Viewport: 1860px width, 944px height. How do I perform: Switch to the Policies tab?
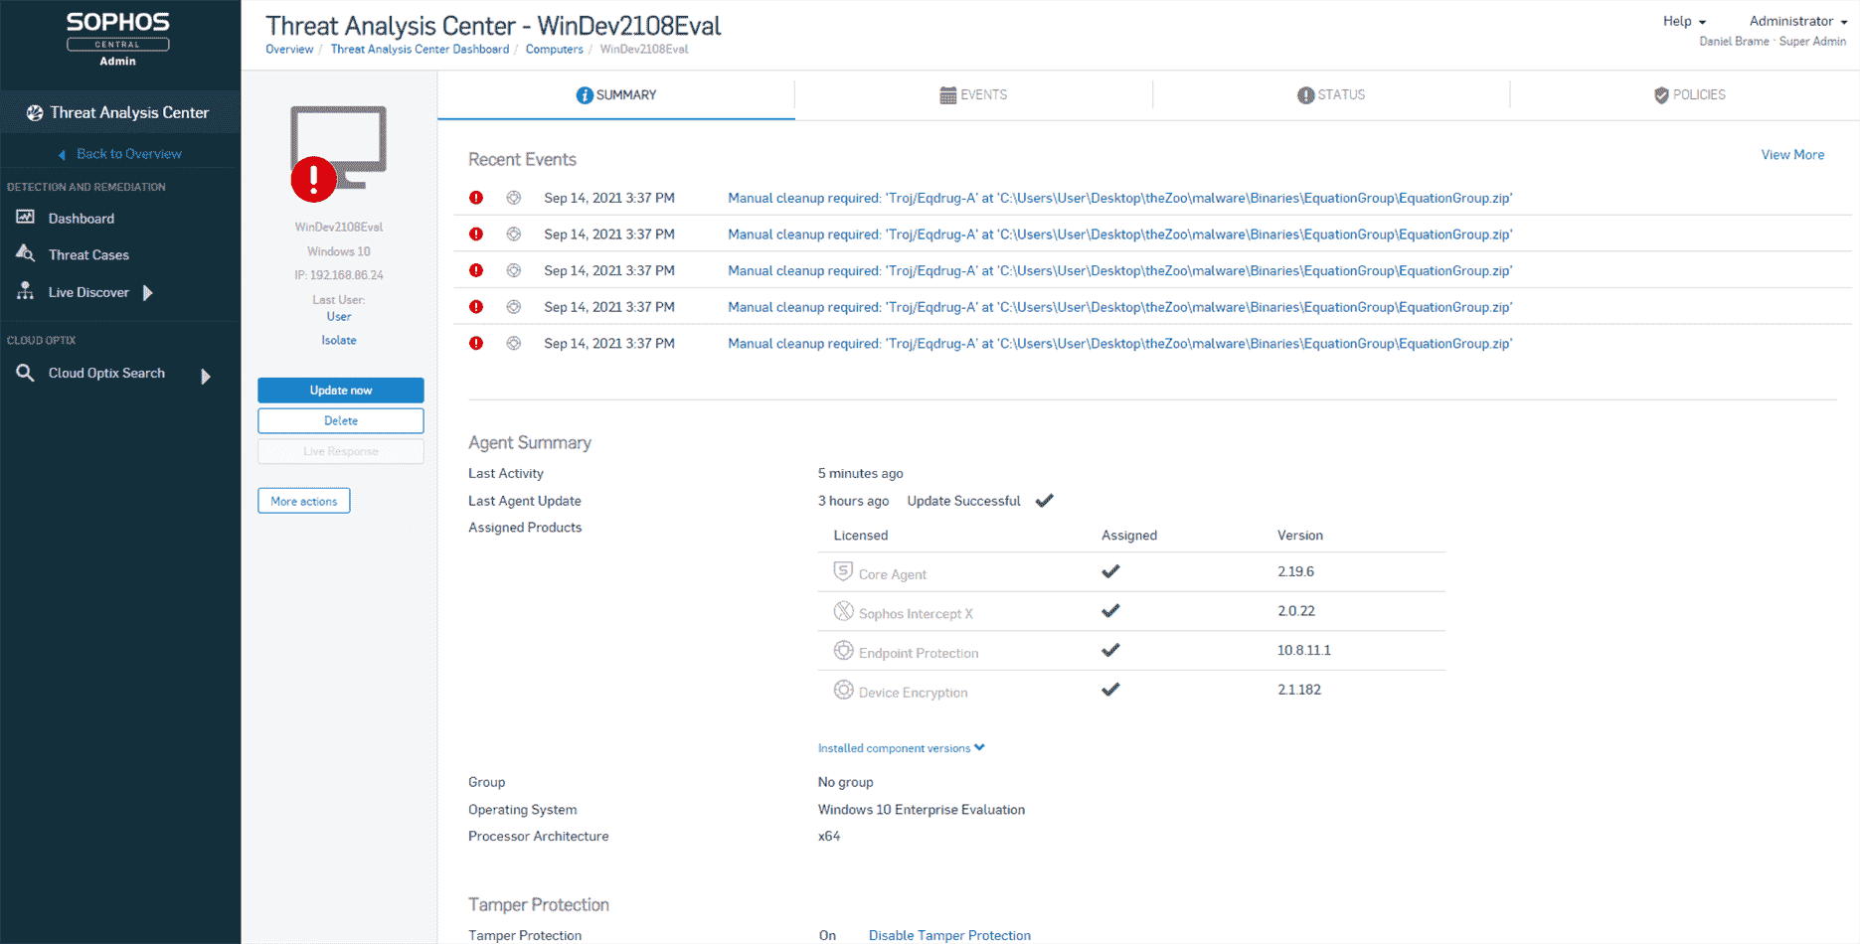point(1689,95)
